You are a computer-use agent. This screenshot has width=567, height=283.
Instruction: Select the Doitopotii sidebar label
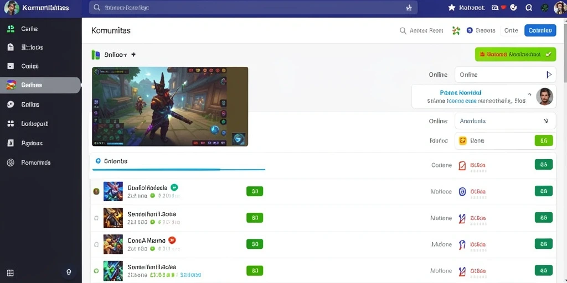[x=34, y=124]
